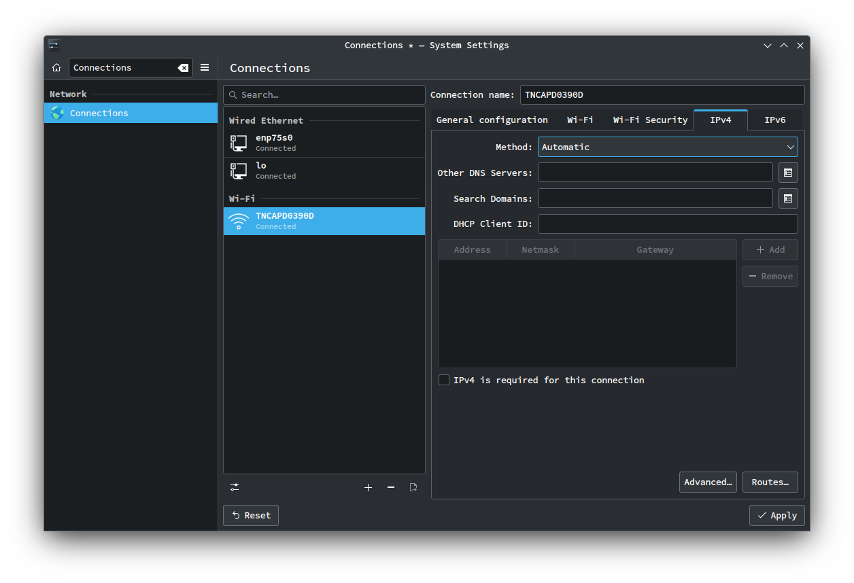Edit Other DNS Servers list button

coord(788,173)
